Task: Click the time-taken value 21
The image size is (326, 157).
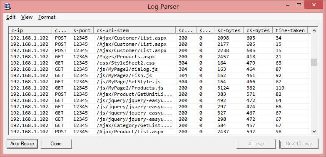Action: coord(279,57)
